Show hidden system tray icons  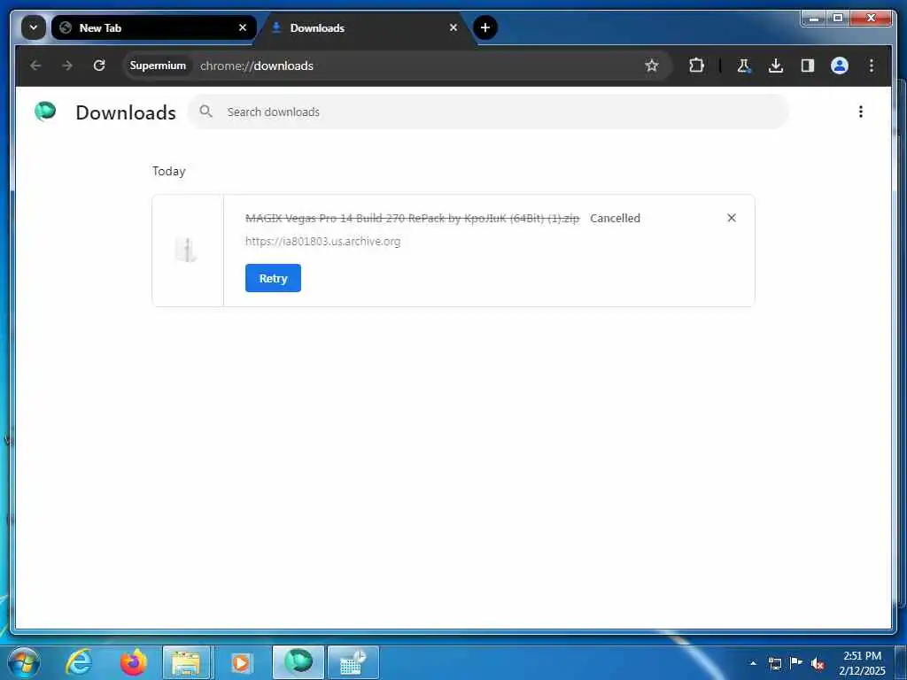(x=753, y=663)
